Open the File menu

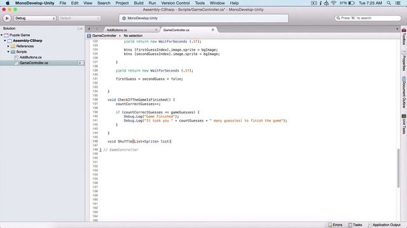click(62, 3)
